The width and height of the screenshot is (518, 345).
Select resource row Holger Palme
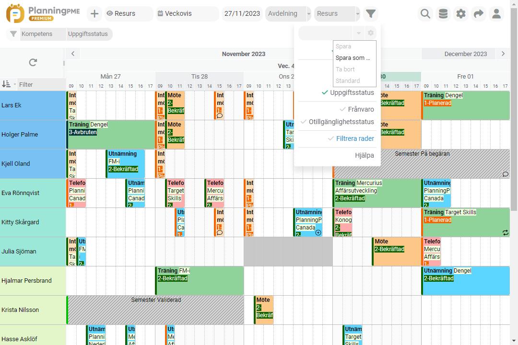(x=33, y=135)
